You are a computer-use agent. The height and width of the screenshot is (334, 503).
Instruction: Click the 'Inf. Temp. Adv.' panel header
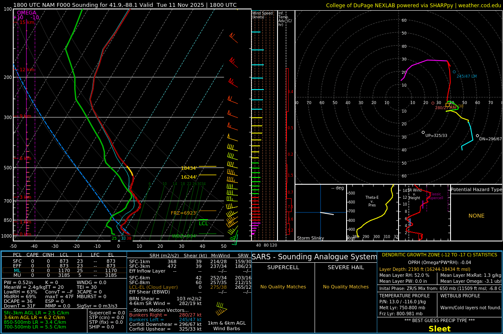click(285, 19)
